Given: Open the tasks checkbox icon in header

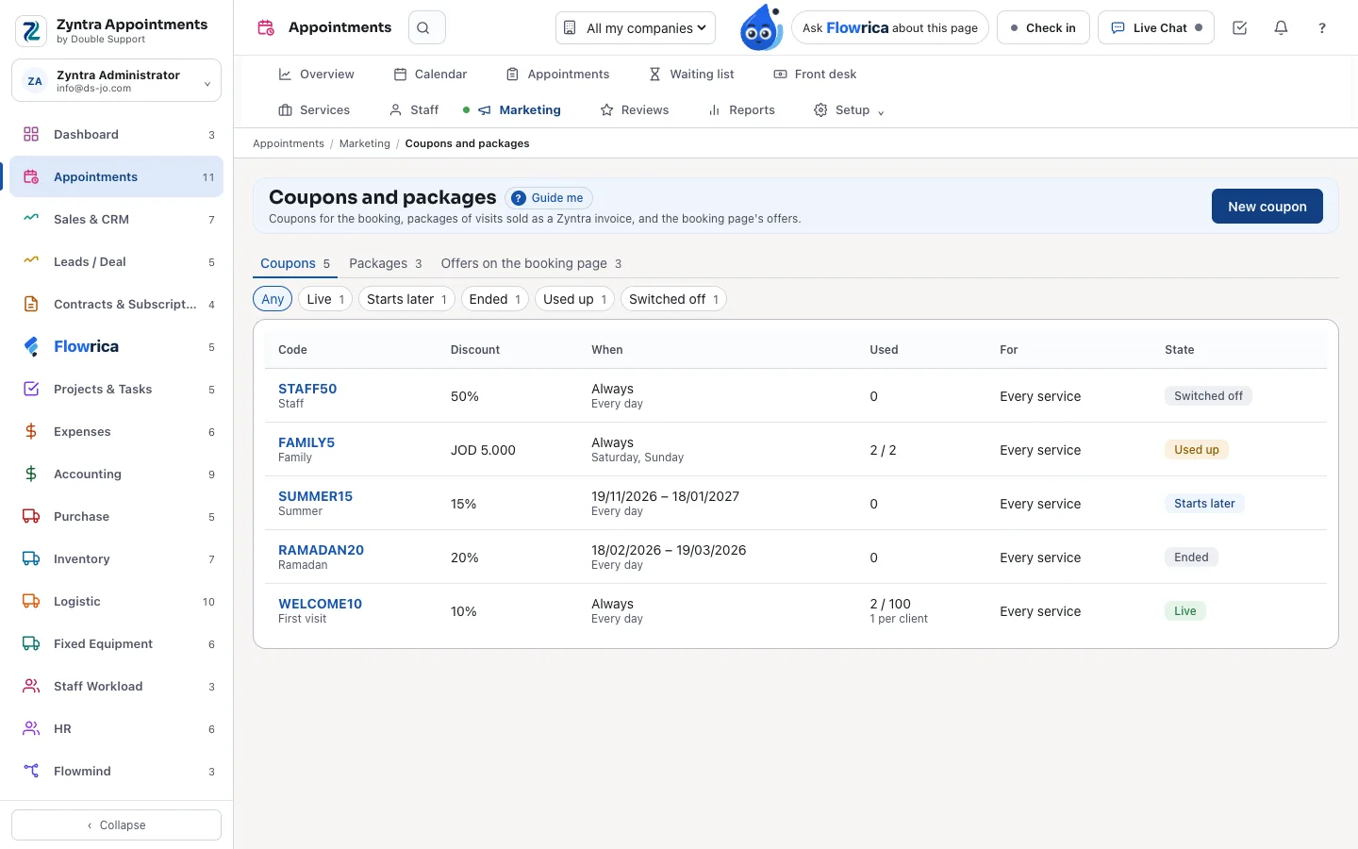Looking at the screenshot, I should pos(1240,28).
